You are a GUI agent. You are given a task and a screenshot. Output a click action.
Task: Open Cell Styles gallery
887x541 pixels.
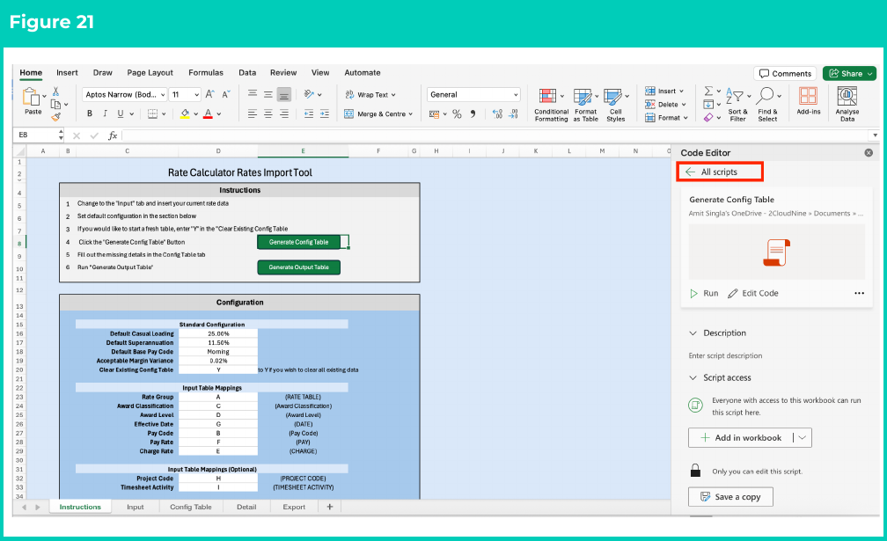[x=615, y=105]
